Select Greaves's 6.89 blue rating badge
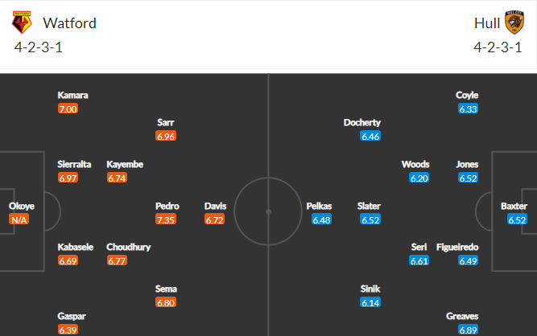Viewport: 537px width, 336px height. click(468, 330)
